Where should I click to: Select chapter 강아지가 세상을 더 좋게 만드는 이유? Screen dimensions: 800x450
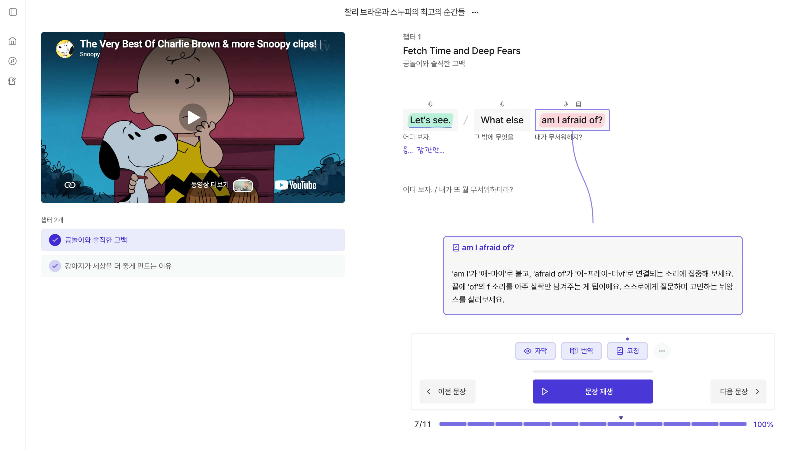[x=193, y=266]
